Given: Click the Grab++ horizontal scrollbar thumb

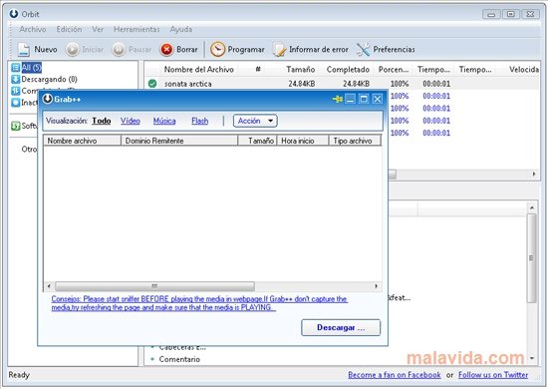Looking at the screenshot, I should coord(154,286).
